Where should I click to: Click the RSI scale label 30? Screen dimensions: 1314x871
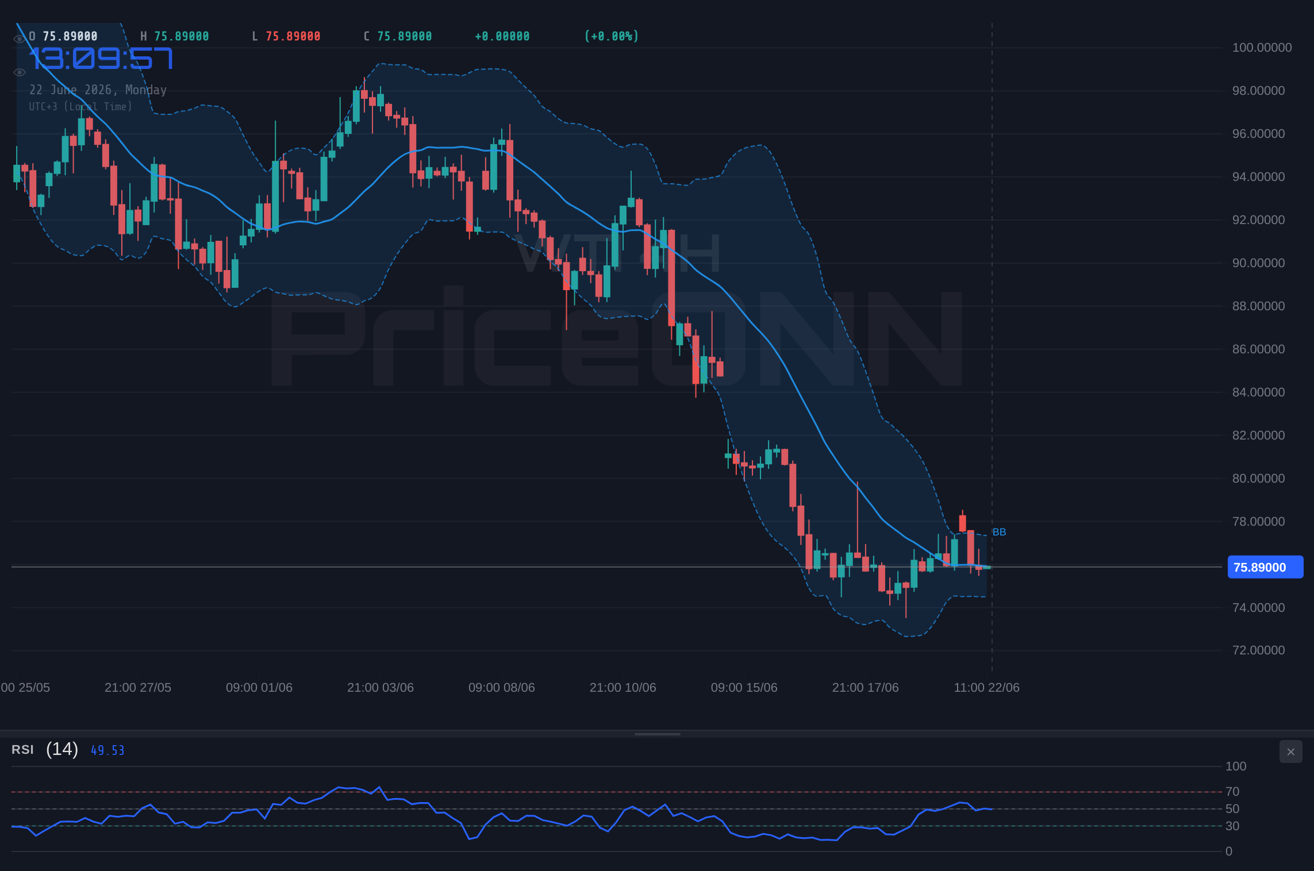(1232, 826)
